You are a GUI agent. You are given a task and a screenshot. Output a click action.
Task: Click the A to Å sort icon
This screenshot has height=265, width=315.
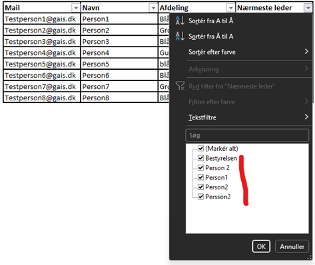[x=180, y=21]
